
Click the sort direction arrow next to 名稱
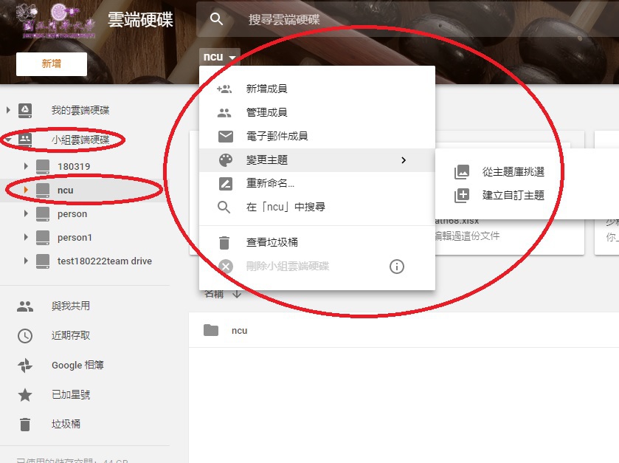click(x=237, y=295)
